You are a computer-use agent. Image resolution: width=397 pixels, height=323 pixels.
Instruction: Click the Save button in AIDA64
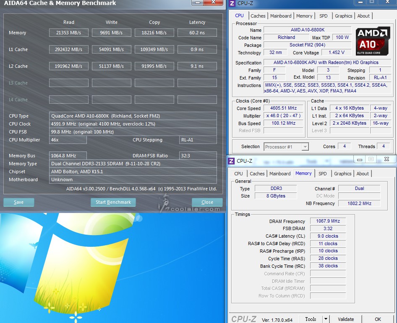(x=19, y=202)
